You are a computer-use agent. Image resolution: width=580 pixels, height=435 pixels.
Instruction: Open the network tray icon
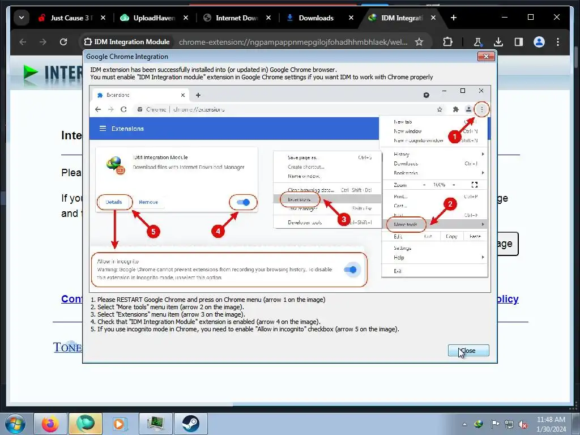[x=509, y=424]
